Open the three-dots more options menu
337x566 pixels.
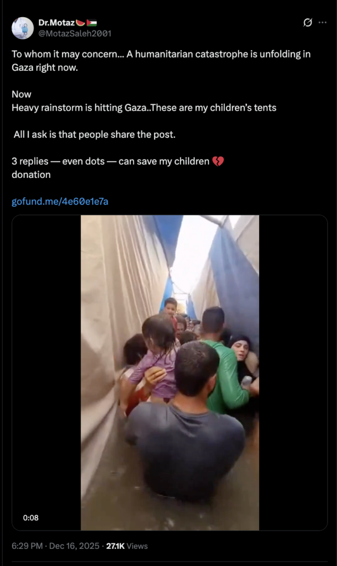323,22
